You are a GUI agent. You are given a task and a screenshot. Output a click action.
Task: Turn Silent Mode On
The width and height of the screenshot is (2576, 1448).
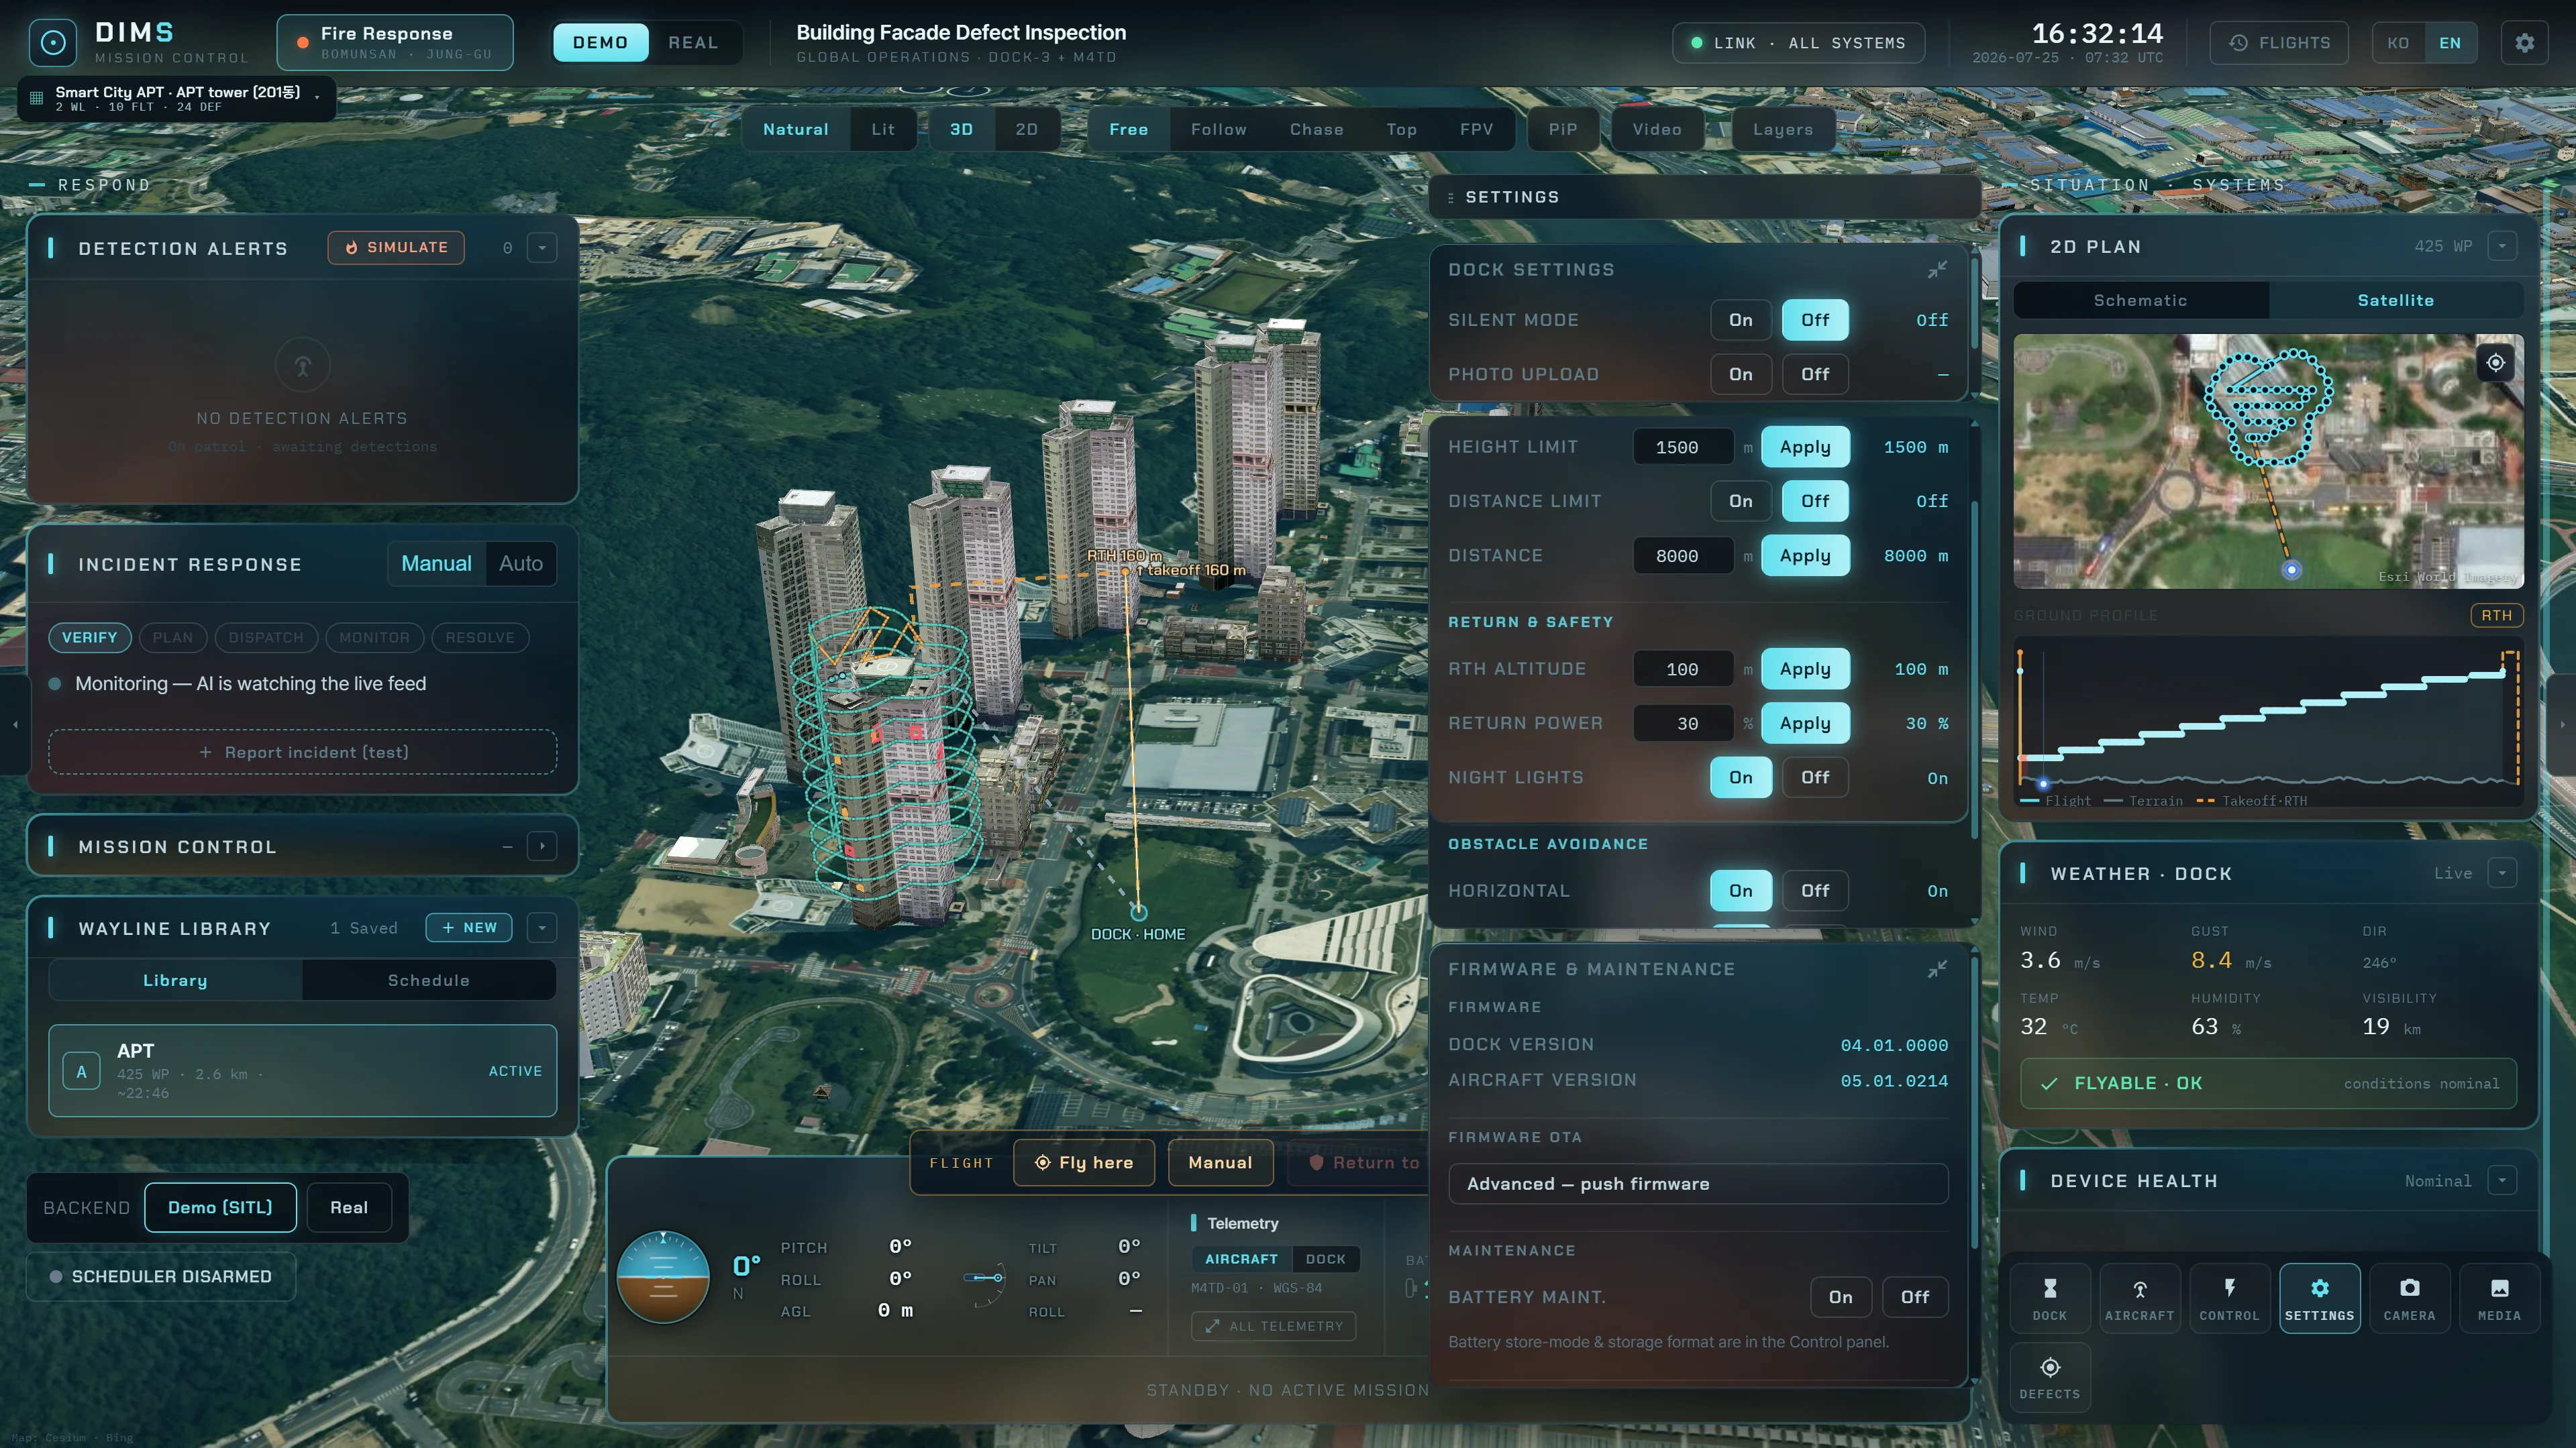click(x=1740, y=321)
